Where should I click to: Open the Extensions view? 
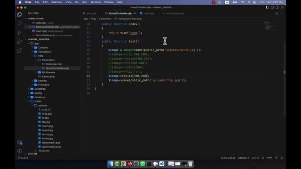19,51
